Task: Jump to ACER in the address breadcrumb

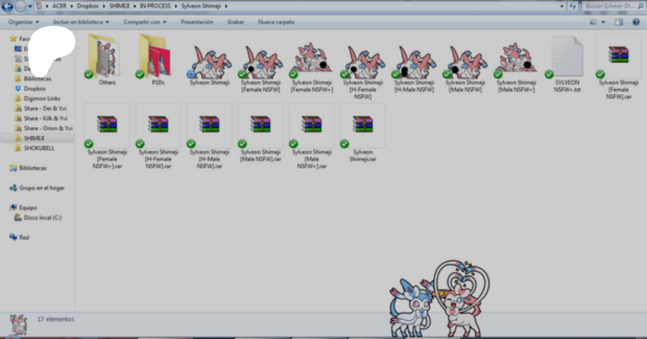Action: [x=59, y=6]
